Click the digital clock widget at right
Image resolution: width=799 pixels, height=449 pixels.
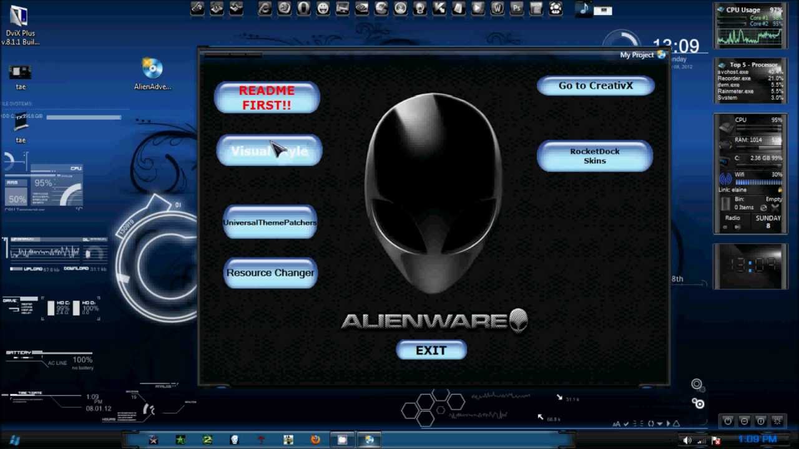pyautogui.click(x=750, y=266)
